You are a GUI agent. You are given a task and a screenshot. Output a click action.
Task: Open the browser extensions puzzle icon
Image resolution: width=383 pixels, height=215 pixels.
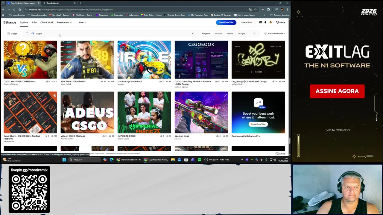(x=268, y=10)
